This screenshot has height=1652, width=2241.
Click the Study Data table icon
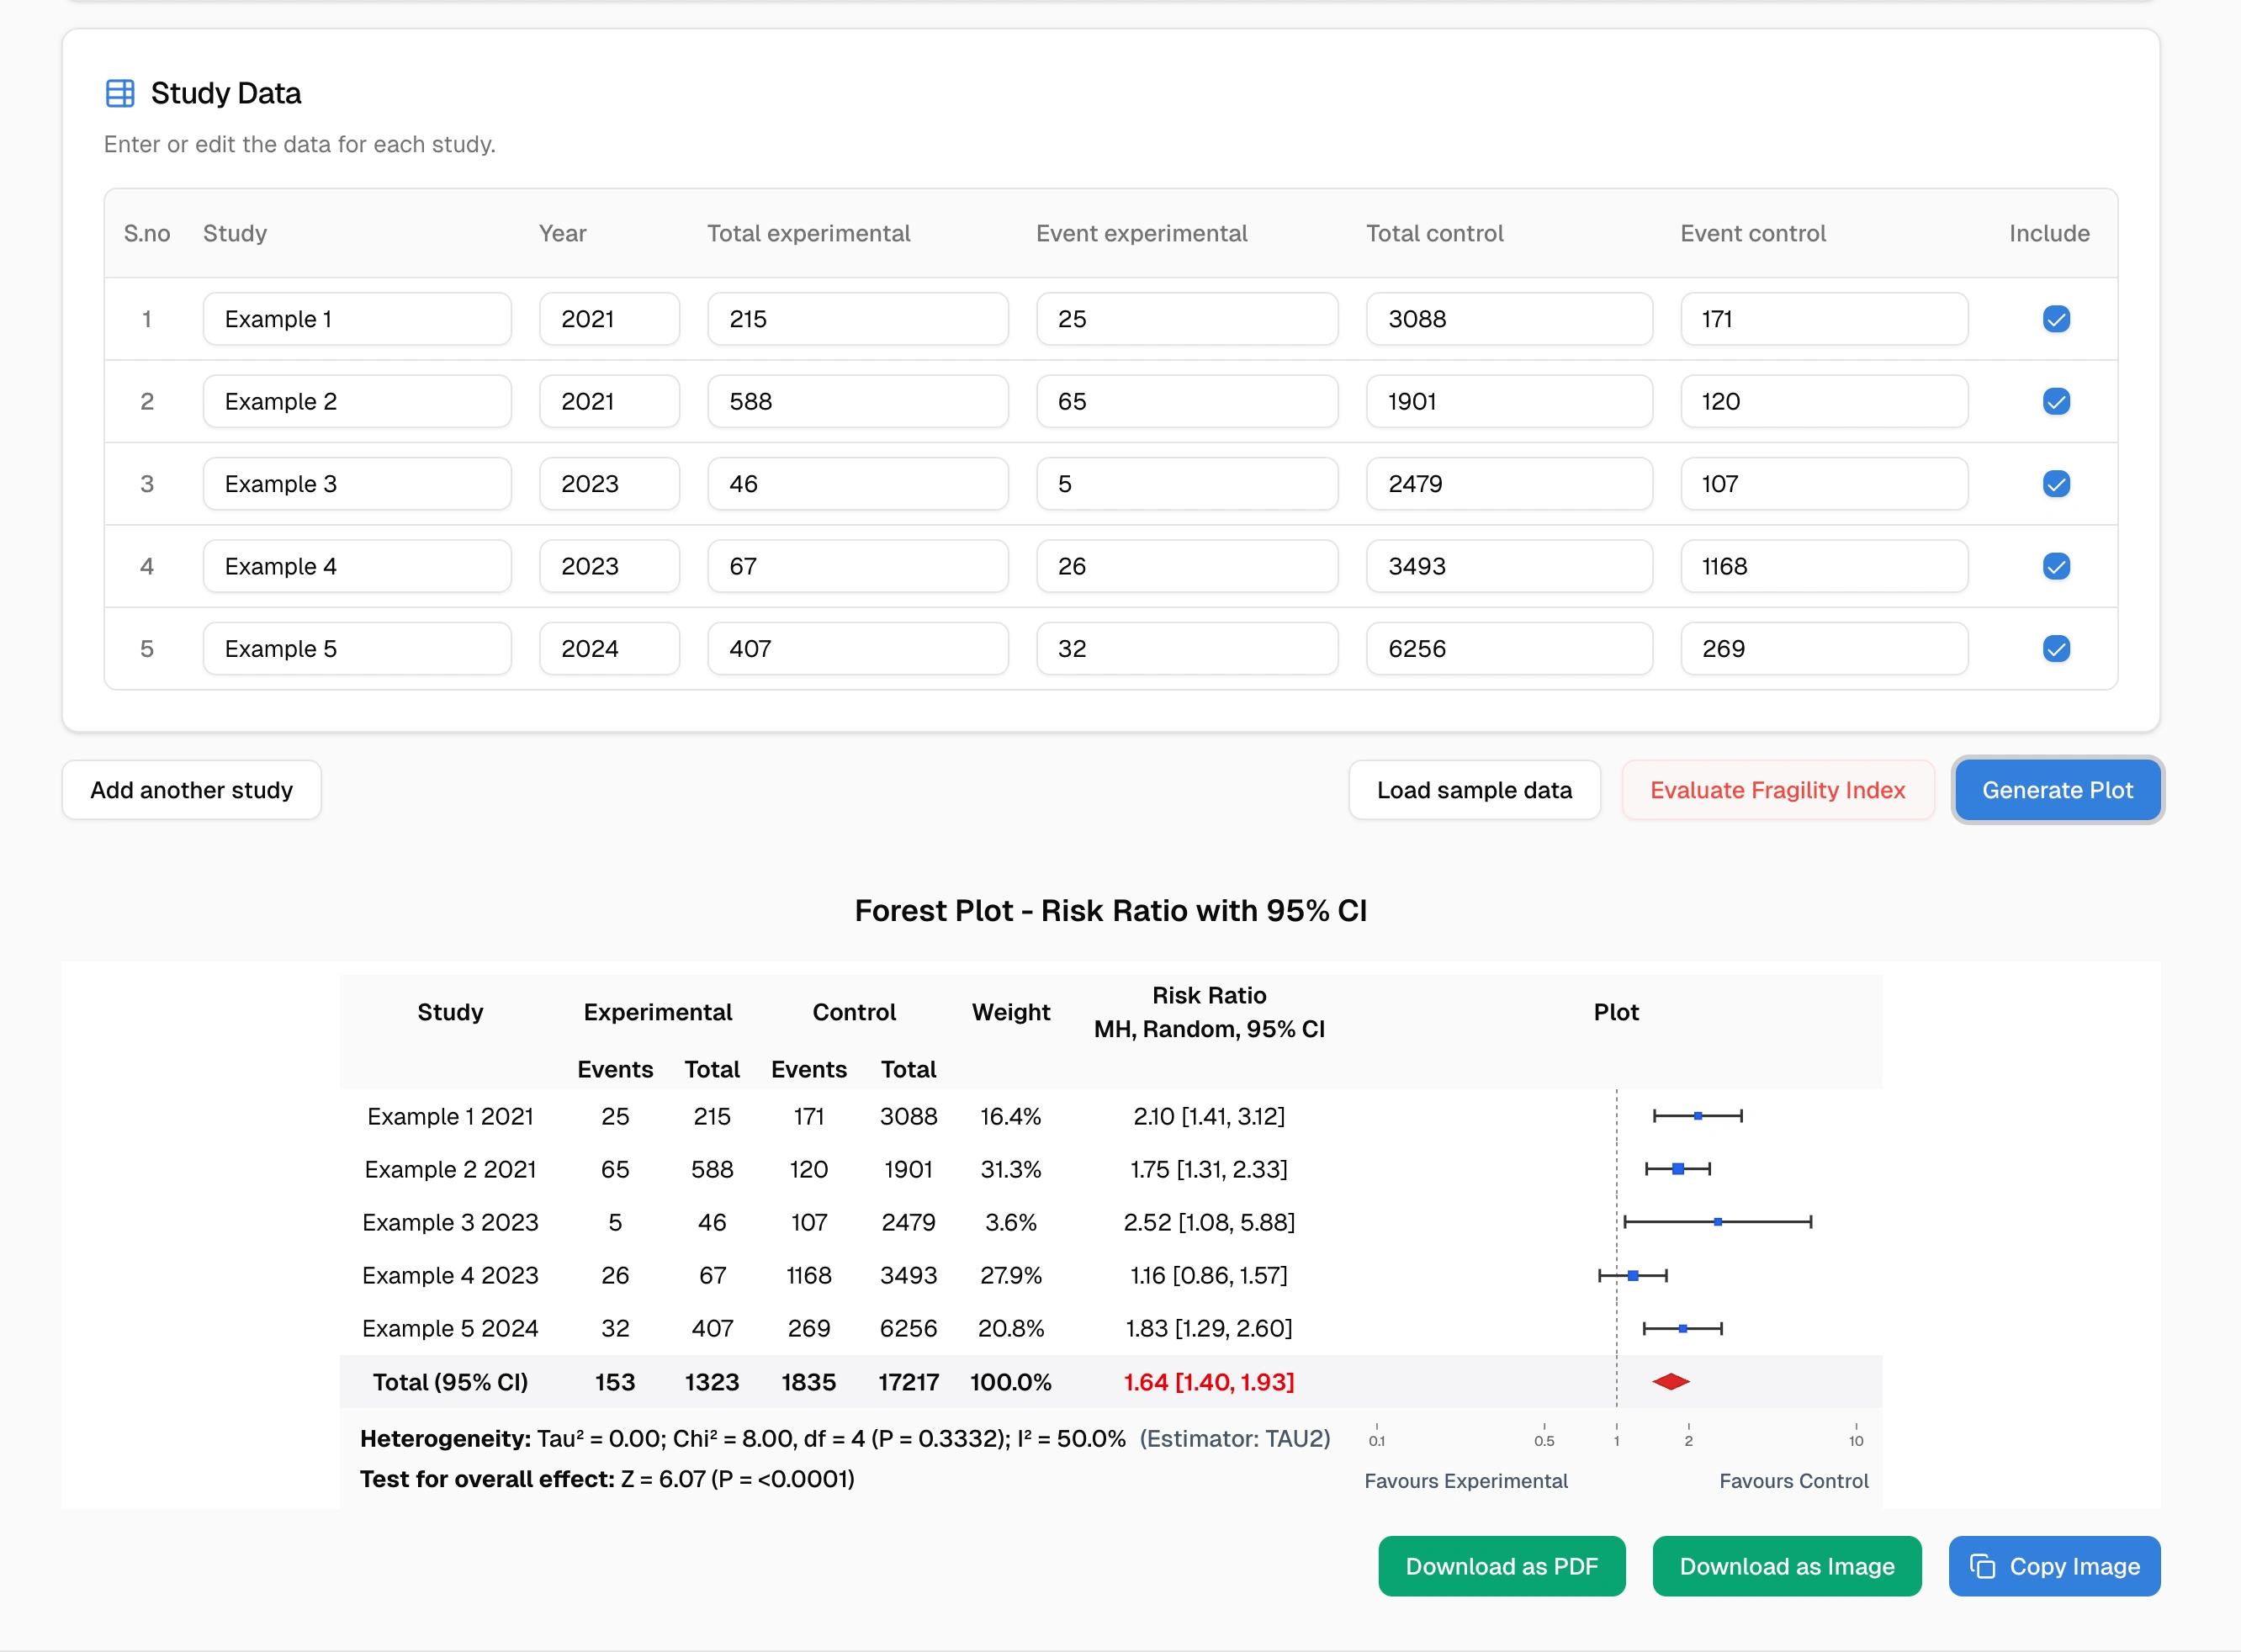click(120, 93)
